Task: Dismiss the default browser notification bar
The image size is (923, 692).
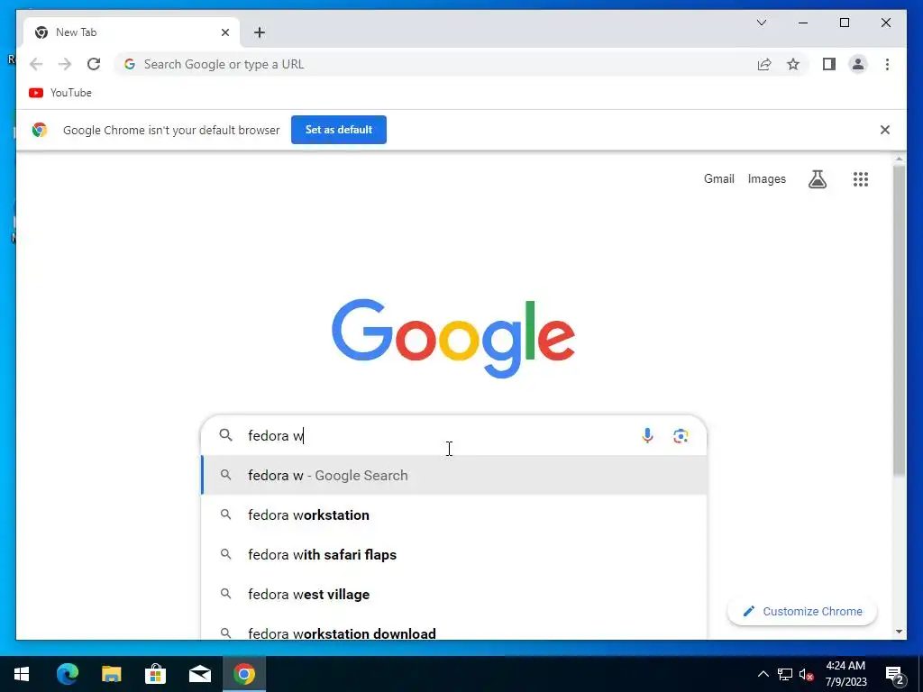Action: tap(885, 130)
